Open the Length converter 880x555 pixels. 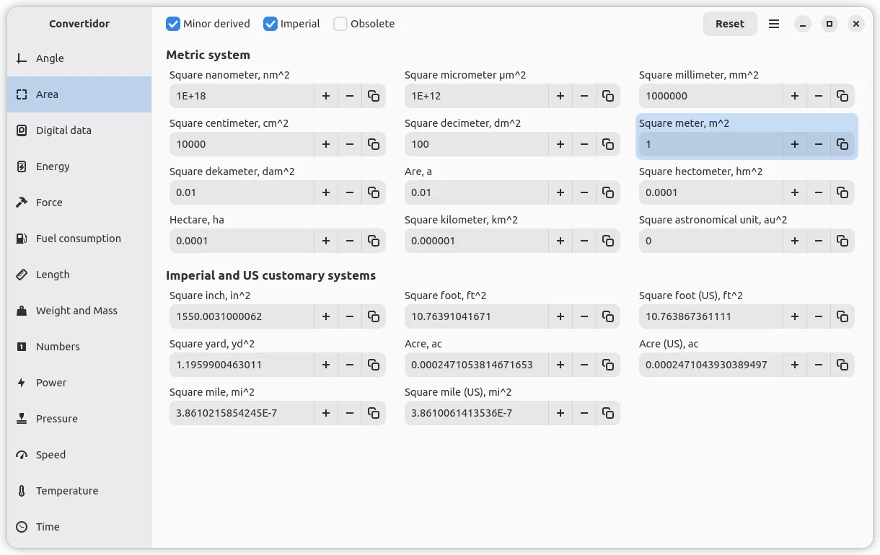[79, 275]
